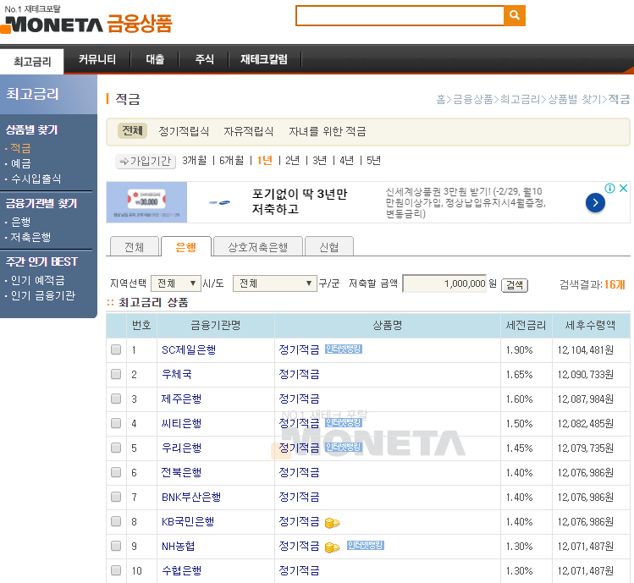Choose the 2년 term
The height and width of the screenshot is (583, 634).
point(292,161)
